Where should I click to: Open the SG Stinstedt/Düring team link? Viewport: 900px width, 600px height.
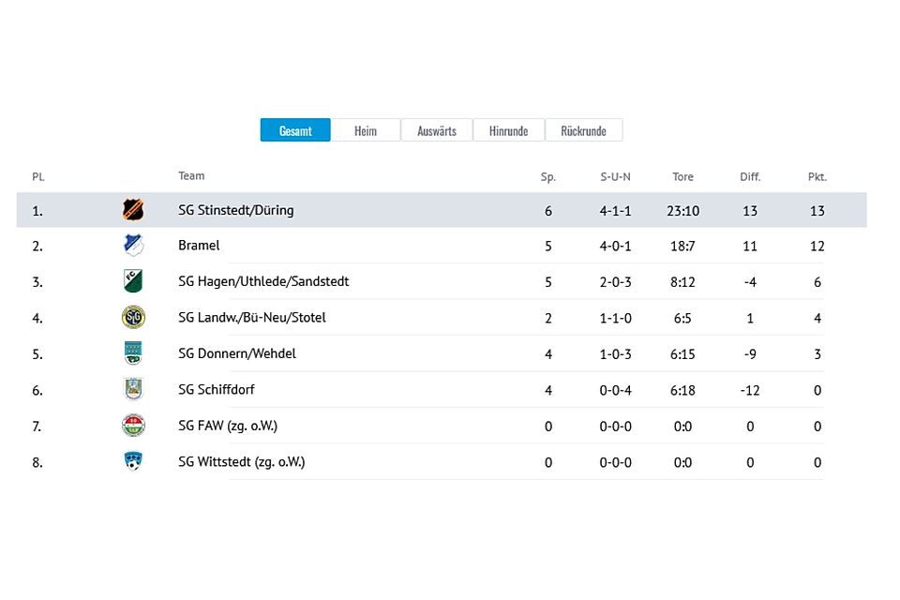236,210
